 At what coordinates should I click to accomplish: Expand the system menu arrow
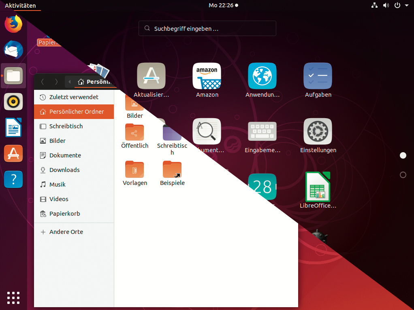[x=407, y=5]
